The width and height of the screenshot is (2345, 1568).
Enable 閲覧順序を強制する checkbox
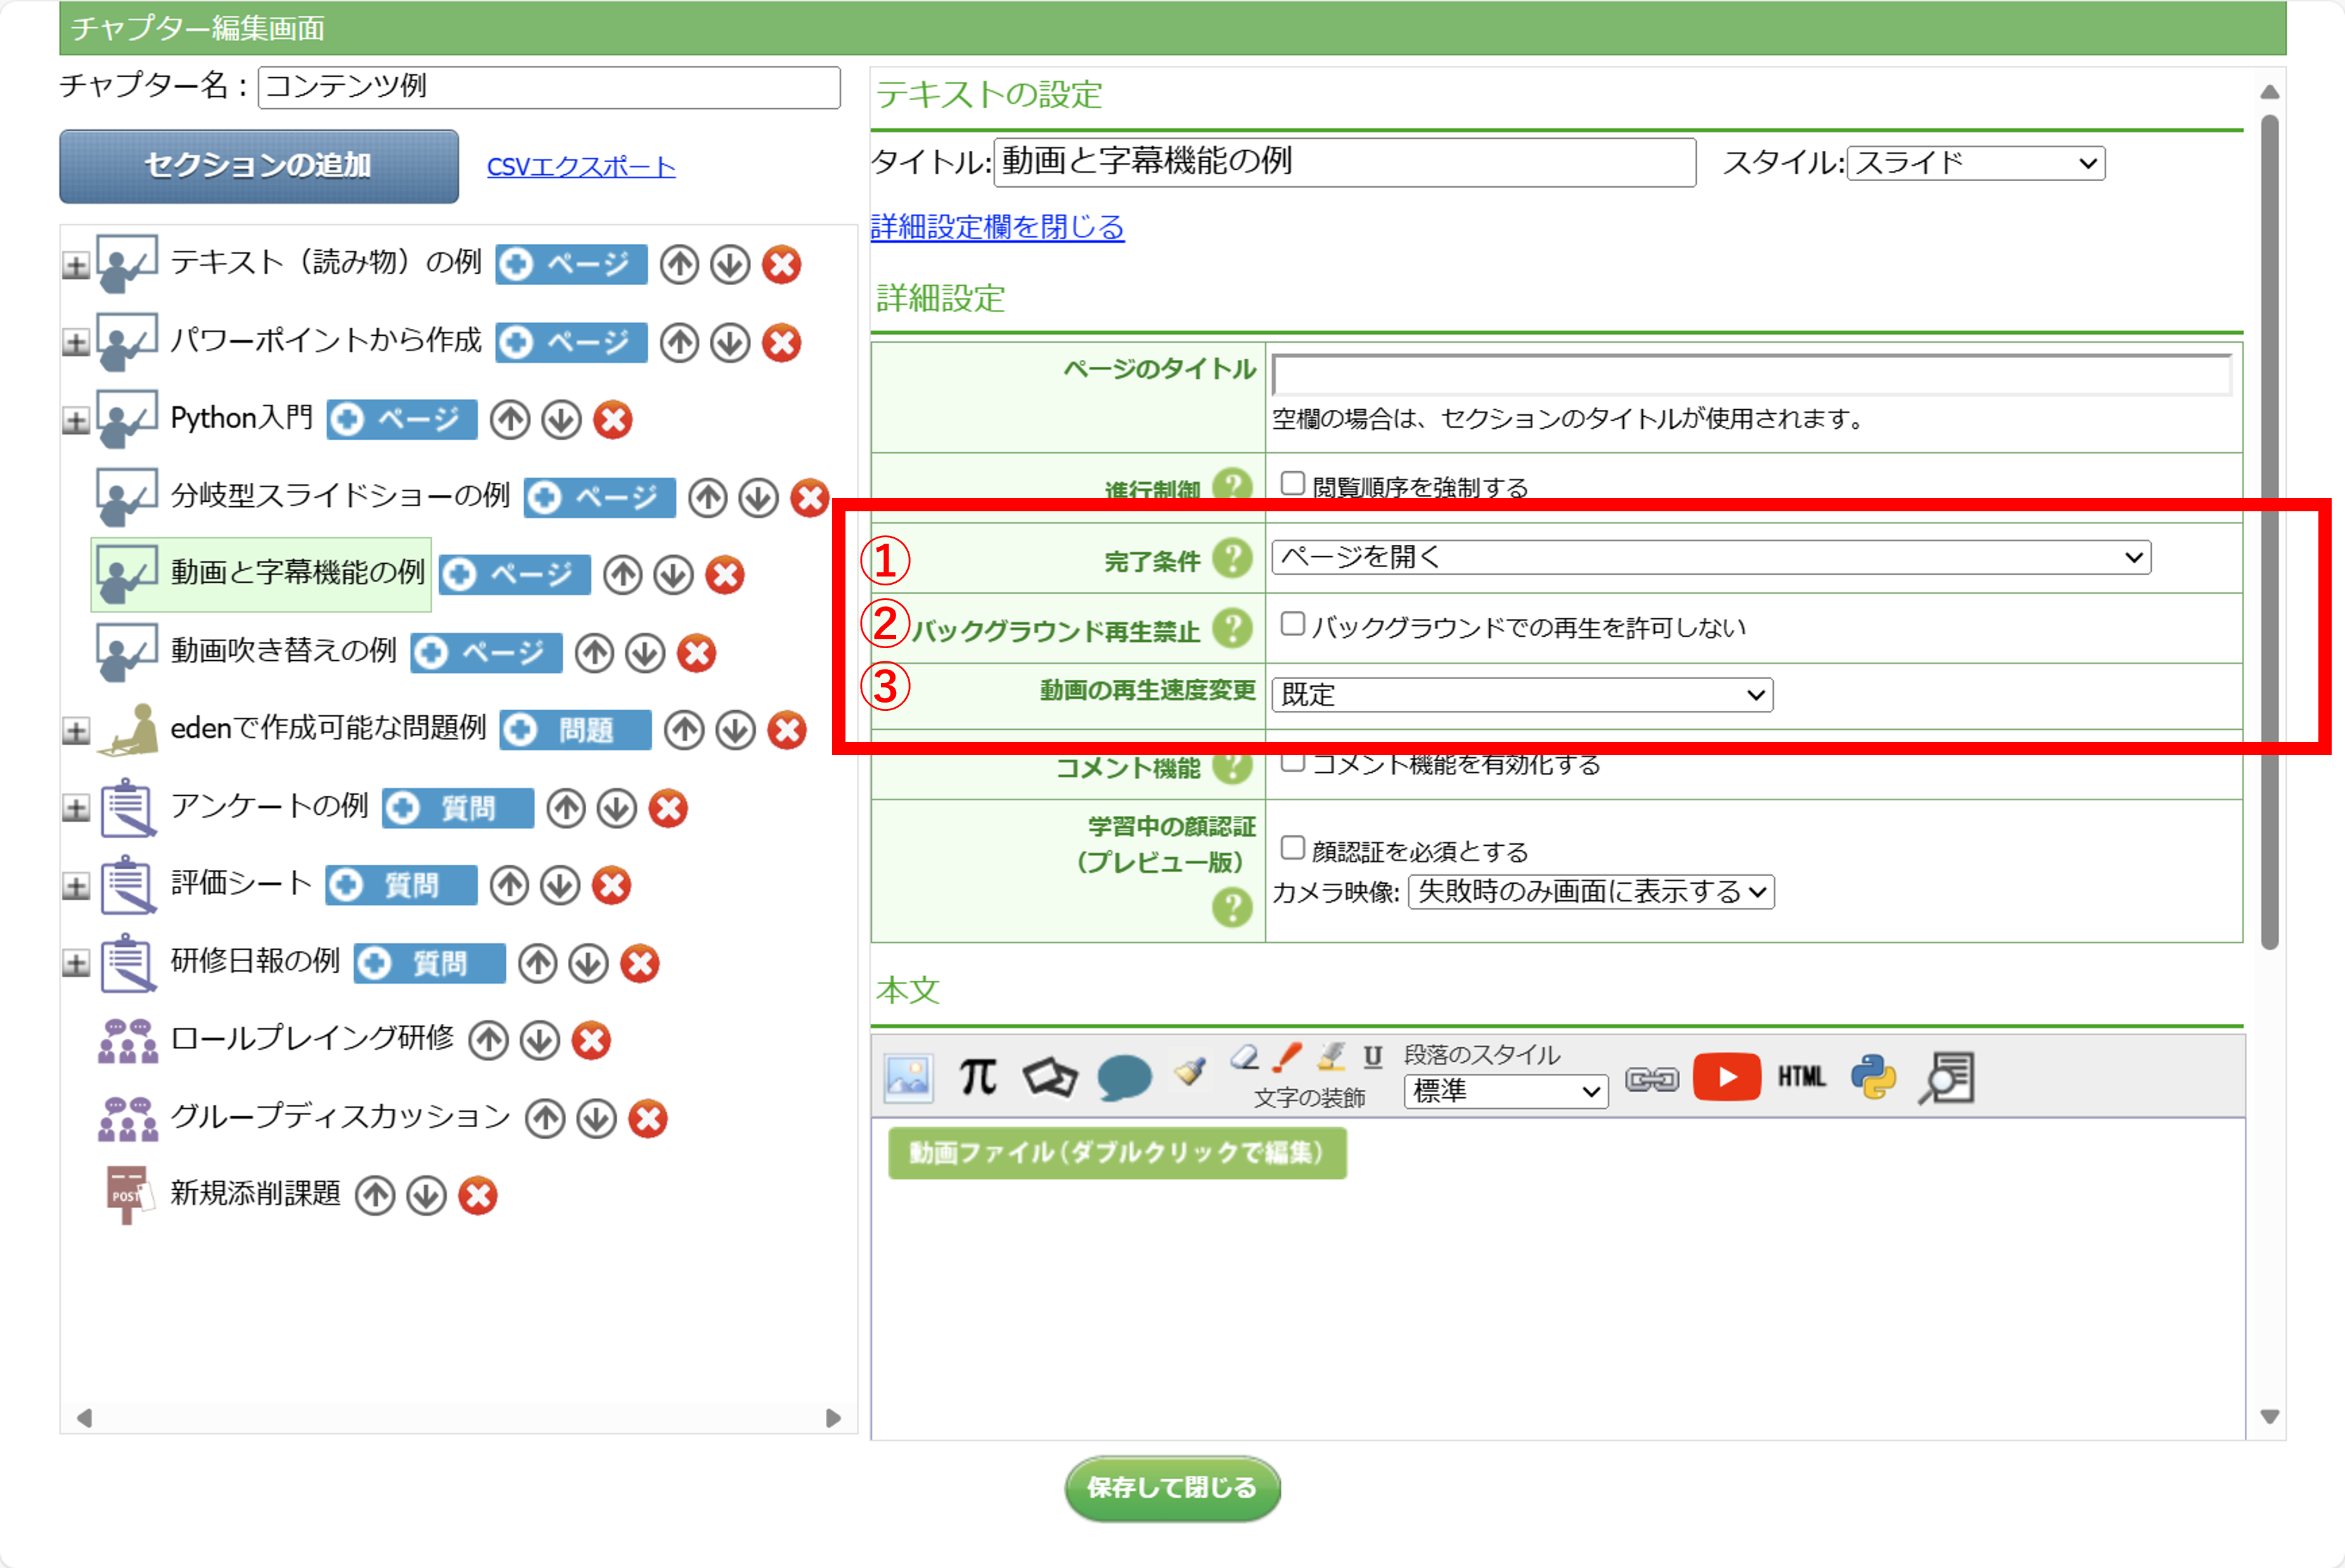point(1292,484)
